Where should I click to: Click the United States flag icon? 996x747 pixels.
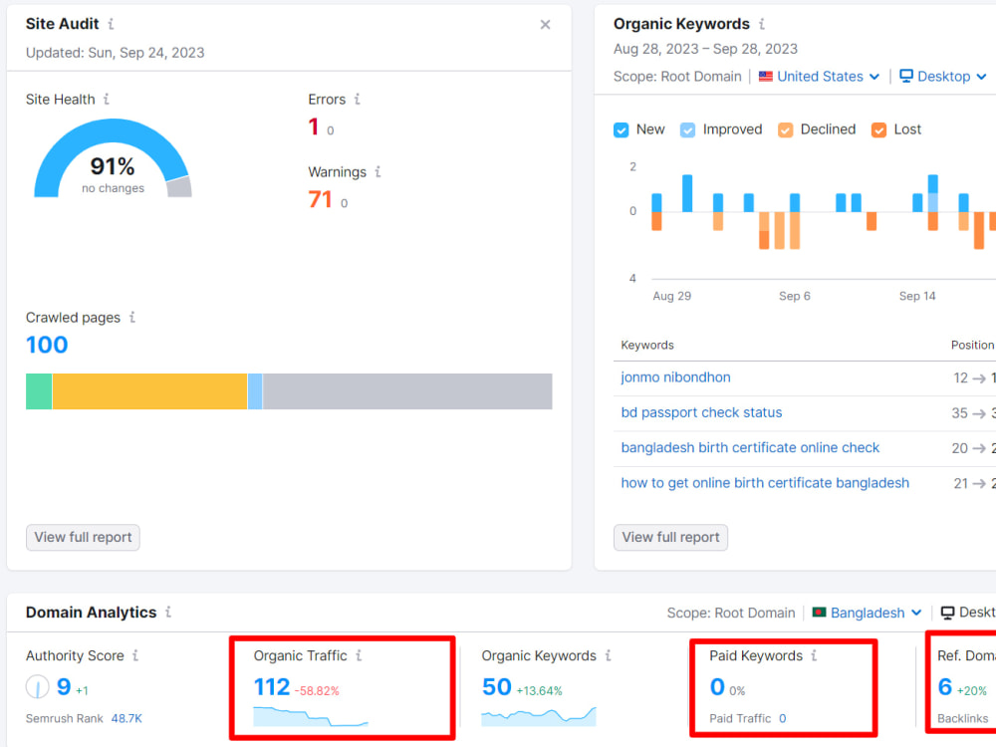pos(765,77)
